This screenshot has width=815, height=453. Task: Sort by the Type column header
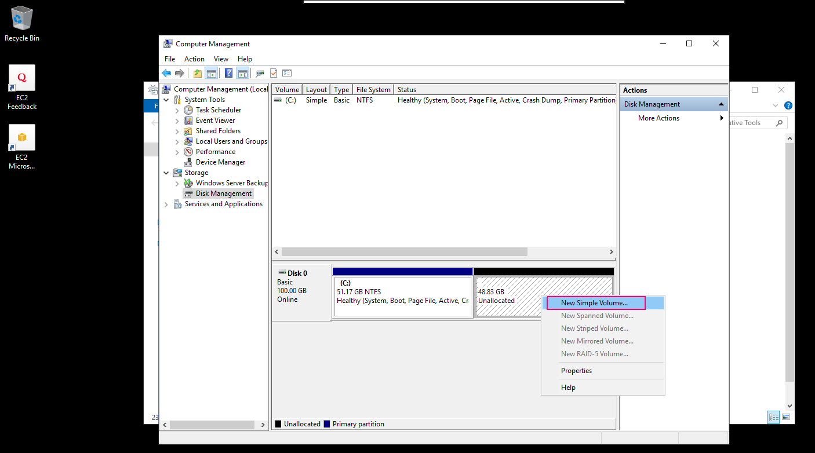point(342,90)
